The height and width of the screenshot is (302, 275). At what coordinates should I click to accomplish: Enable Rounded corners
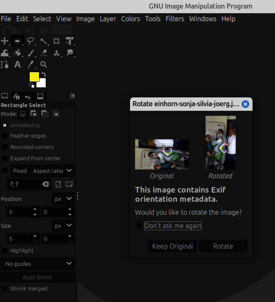(4, 147)
